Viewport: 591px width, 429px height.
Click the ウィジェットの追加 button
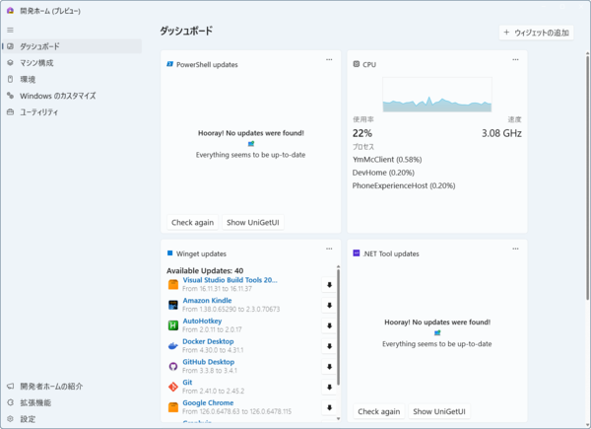(x=536, y=33)
